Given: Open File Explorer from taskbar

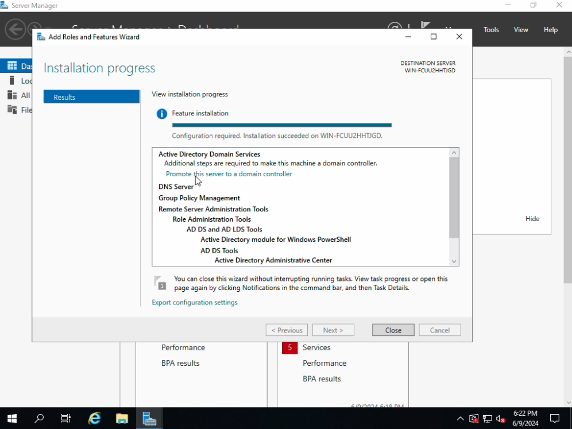Looking at the screenshot, I should (122, 419).
